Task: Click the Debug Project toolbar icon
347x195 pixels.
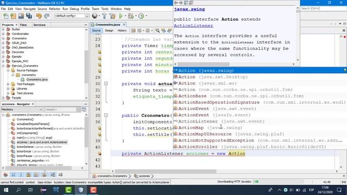Action: pos(131,16)
